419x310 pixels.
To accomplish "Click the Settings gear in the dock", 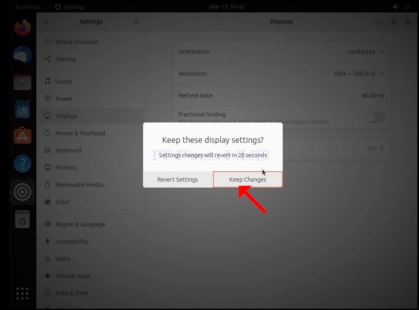I will [22, 192].
